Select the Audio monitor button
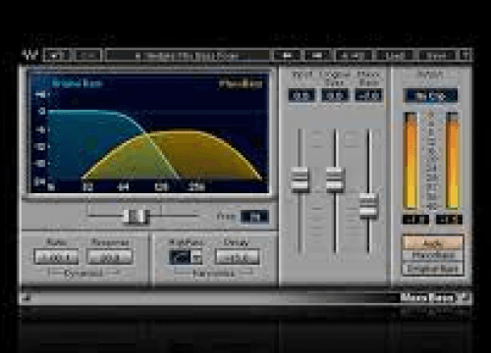This screenshot has height=353, width=491. (x=433, y=243)
